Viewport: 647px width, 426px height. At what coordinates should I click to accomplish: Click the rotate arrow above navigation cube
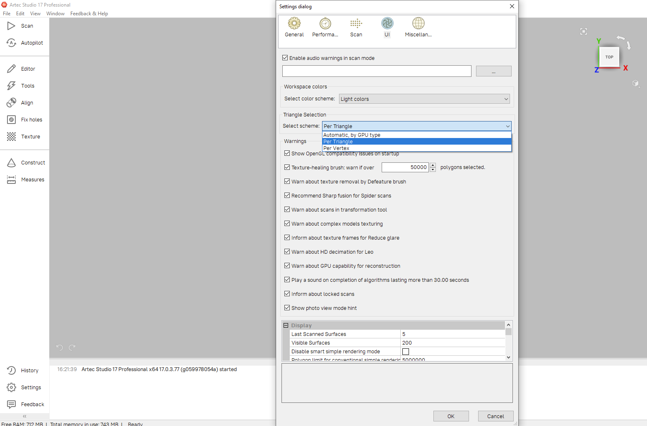coord(621,38)
